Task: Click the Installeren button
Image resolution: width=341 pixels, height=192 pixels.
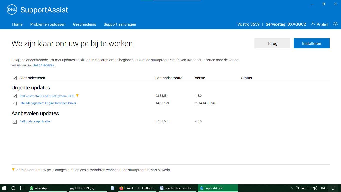Action: [x=311, y=43]
